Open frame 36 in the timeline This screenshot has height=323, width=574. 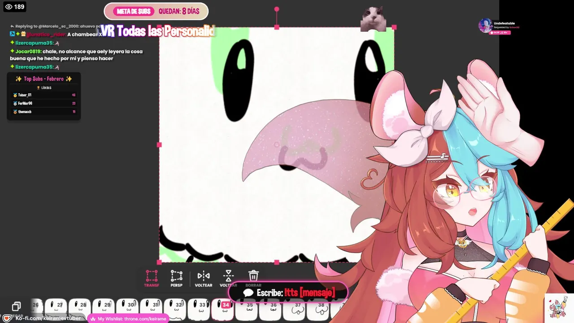click(x=270, y=309)
